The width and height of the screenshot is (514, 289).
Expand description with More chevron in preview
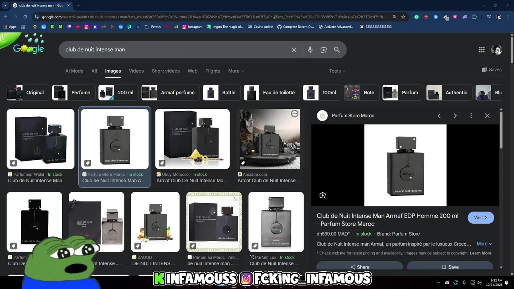click(485, 244)
